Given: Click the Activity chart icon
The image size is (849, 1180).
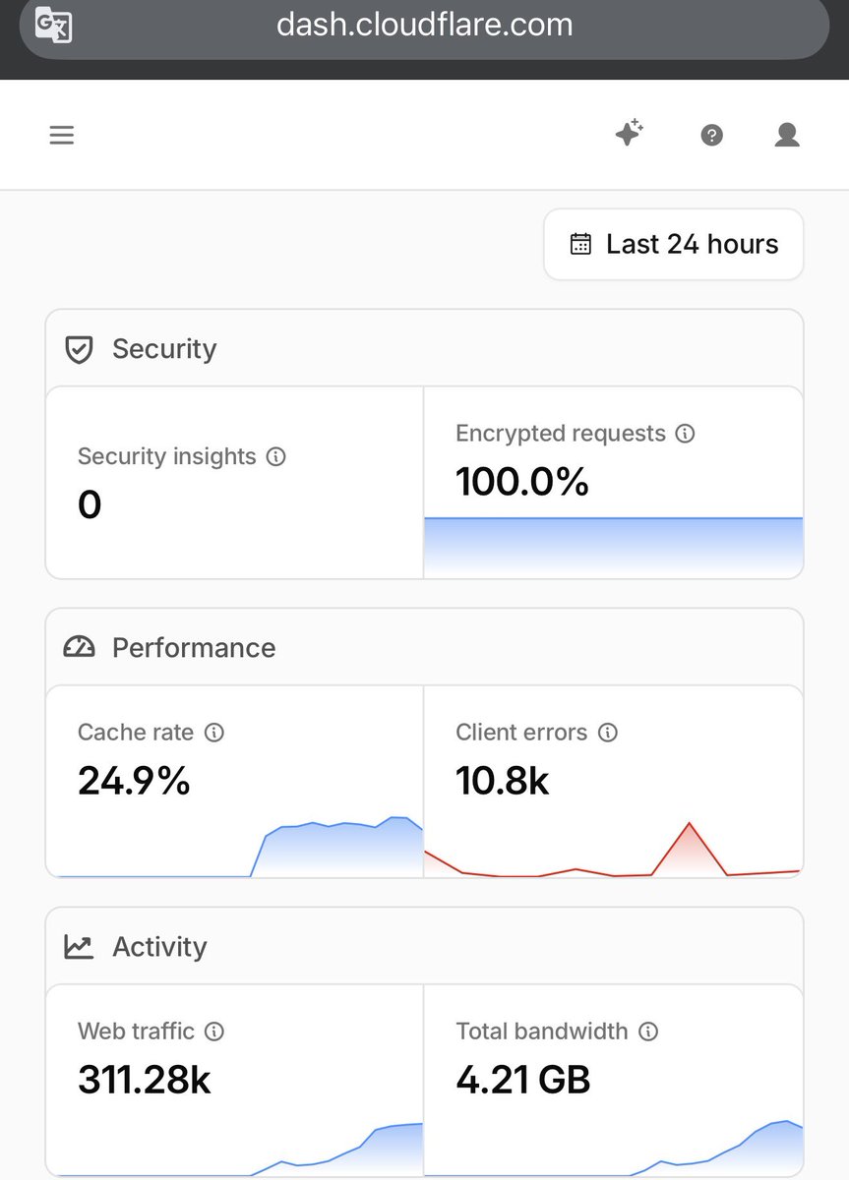Looking at the screenshot, I should [x=79, y=946].
